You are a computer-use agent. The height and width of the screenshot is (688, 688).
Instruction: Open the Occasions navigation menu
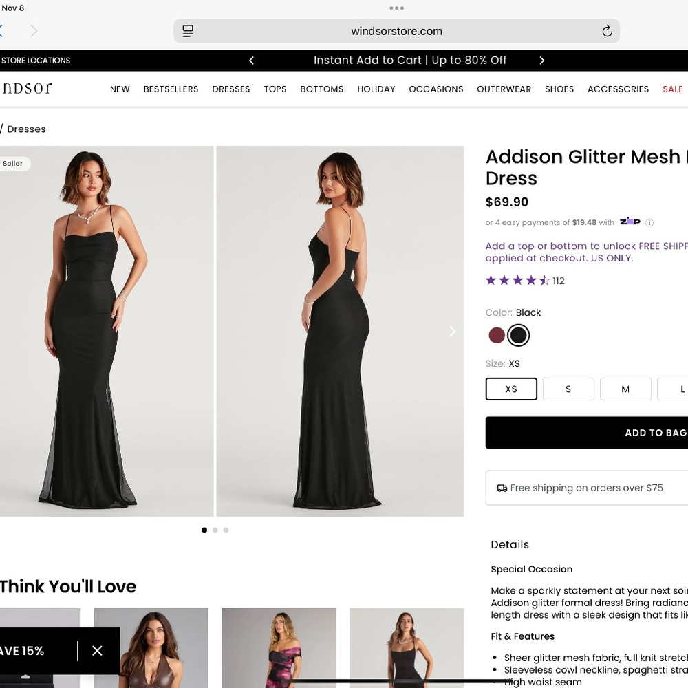(x=436, y=89)
